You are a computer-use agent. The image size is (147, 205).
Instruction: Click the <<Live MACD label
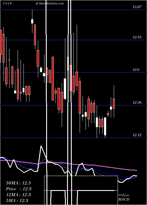pyautogui.click(x=124, y=197)
